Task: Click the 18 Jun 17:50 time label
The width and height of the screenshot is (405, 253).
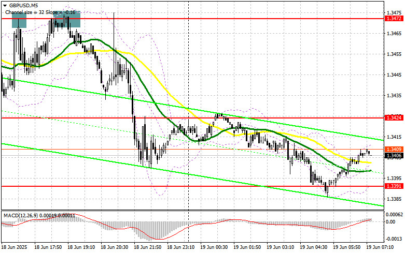Action: click(x=48, y=247)
